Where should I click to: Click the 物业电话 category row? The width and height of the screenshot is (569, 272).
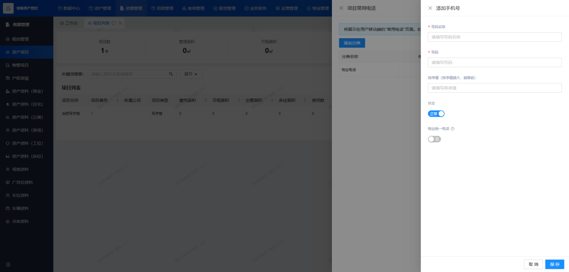[x=380, y=70]
